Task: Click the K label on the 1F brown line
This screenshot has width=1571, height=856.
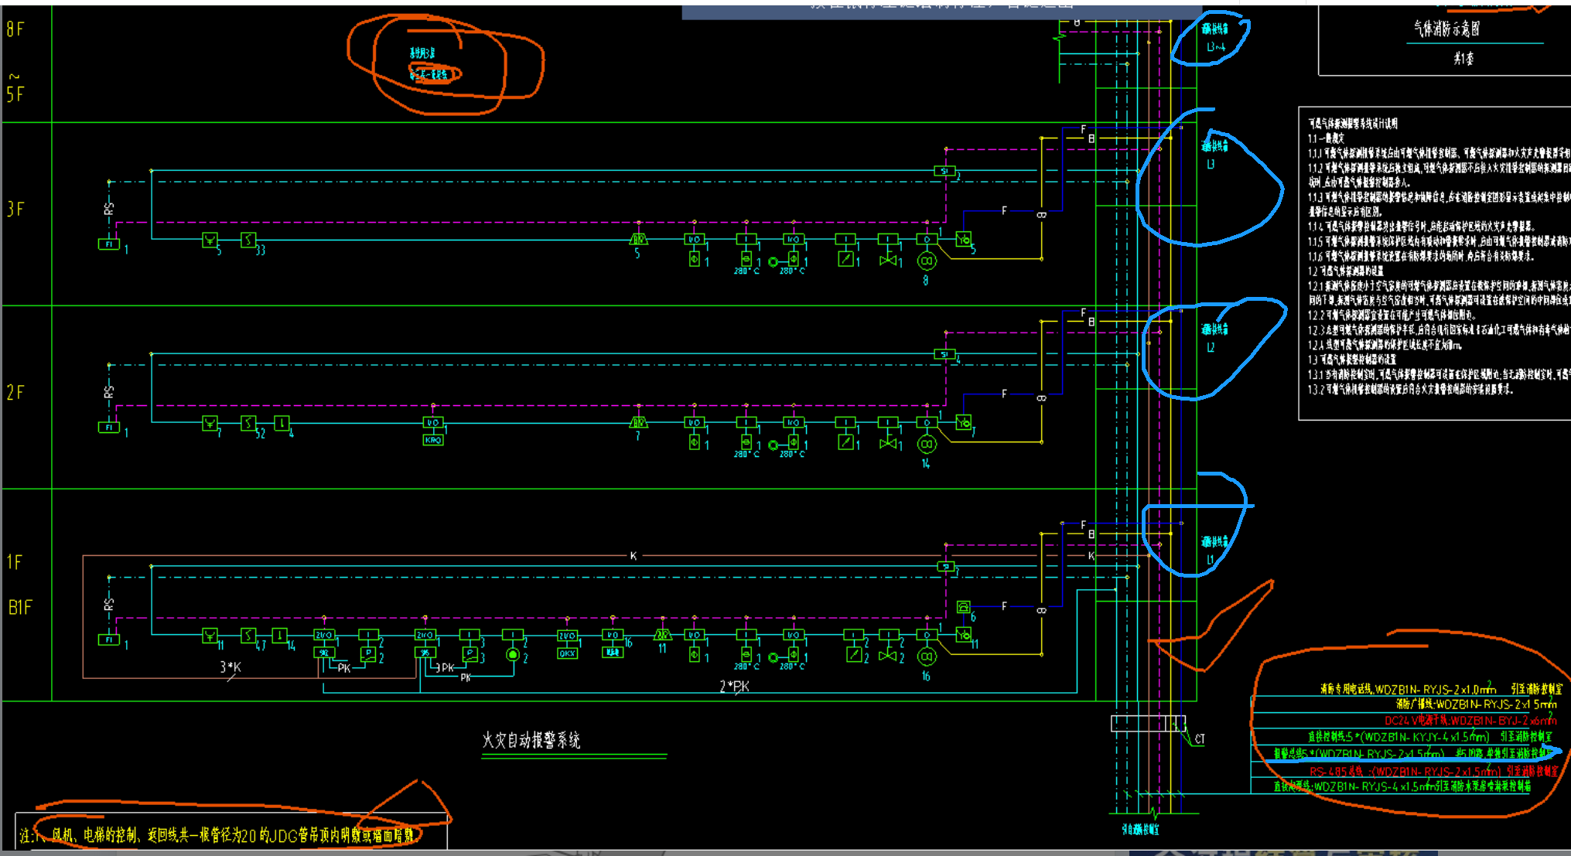Action: pyautogui.click(x=634, y=556)
